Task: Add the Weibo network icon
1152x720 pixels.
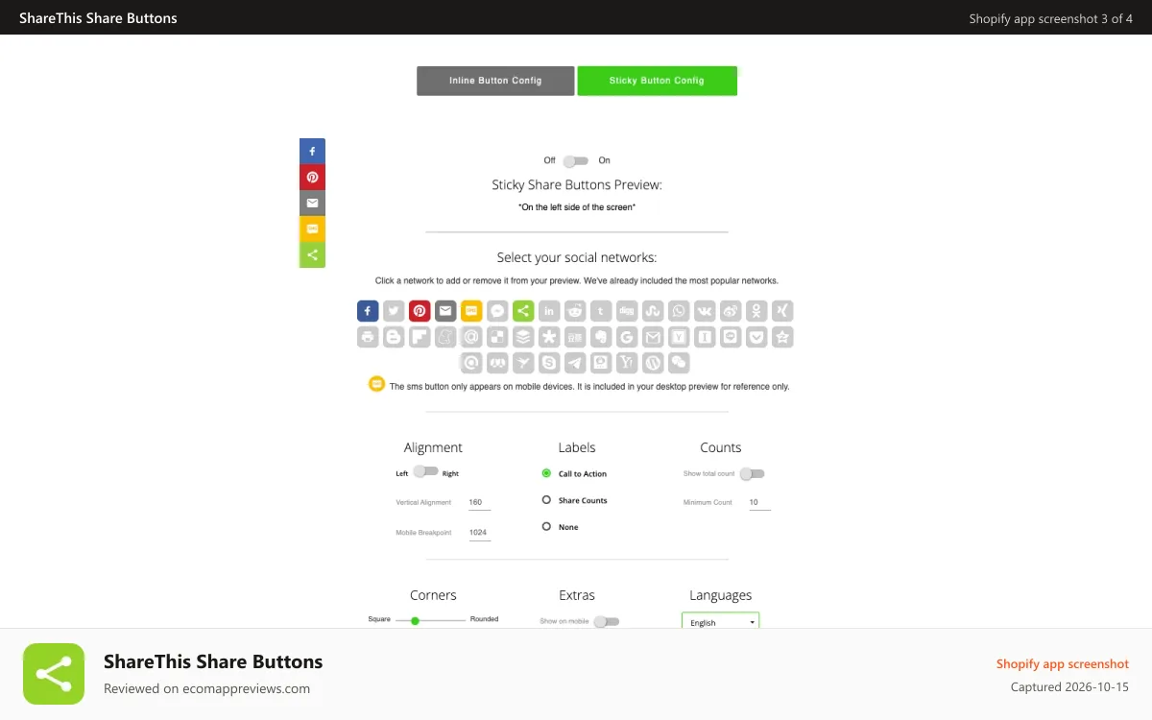Action: coord(731,311)
